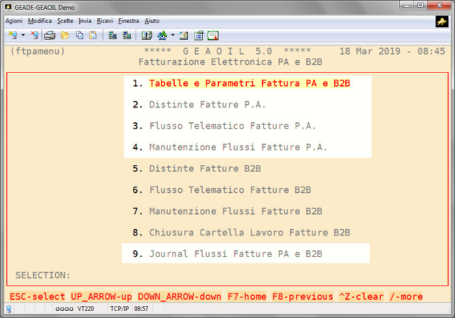Click the disconnect session icon with red X
The height and width of the screenshot is (318, 455).
pyautogui.click(x=34, y=35)
